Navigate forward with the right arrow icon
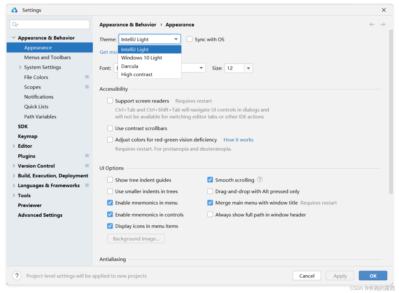This screenshot has width=399, height=293. click(x=383, y=24)
